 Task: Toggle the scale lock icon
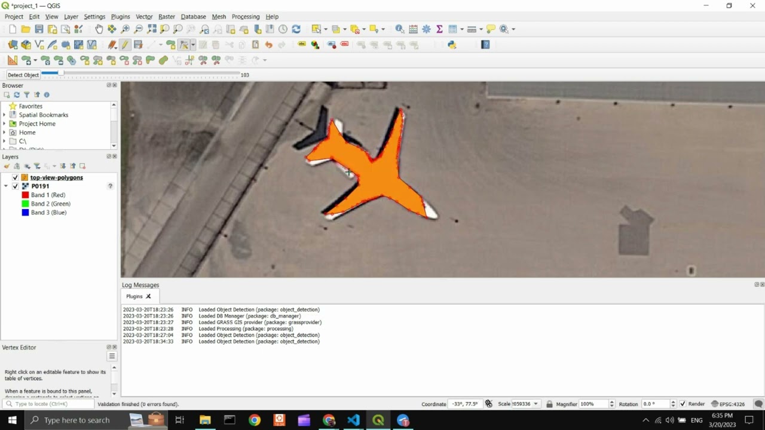click(x=549, y=404)
